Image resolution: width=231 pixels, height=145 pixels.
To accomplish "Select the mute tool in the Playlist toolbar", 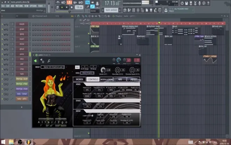I will (x=93, y=16).
